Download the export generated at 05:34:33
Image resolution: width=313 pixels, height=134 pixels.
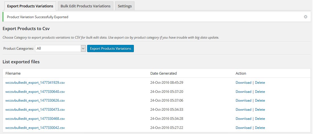pyautogui.click(x=243, y=110)
